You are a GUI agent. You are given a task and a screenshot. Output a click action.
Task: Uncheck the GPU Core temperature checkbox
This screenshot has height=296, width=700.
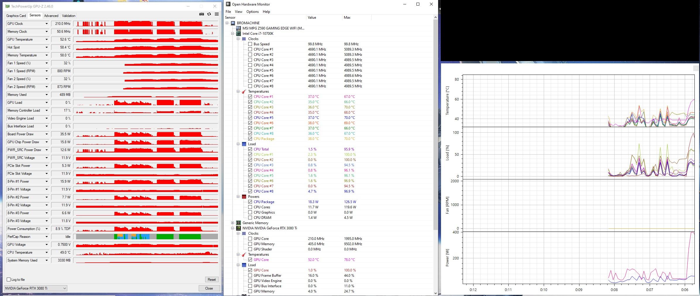tap(250, 260)
